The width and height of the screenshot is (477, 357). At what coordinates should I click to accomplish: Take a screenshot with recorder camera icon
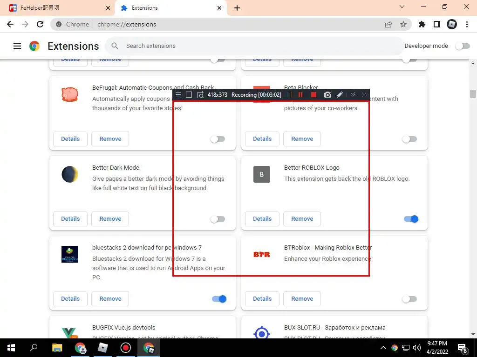(x=327, y=95)
